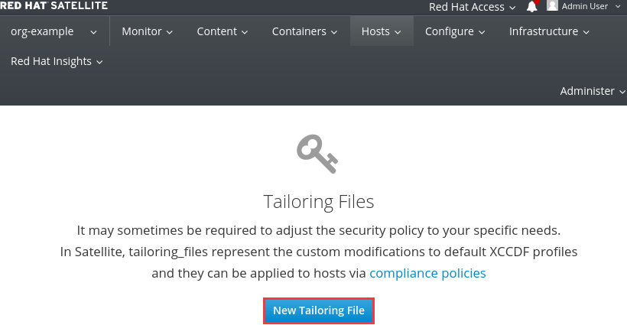Open the Hosts menu
627x325 pixels.
point(381,31)
